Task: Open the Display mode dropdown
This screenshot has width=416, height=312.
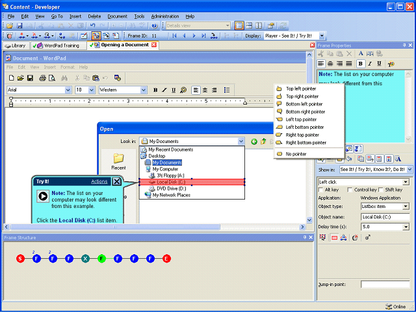Action: pos(322,36)
